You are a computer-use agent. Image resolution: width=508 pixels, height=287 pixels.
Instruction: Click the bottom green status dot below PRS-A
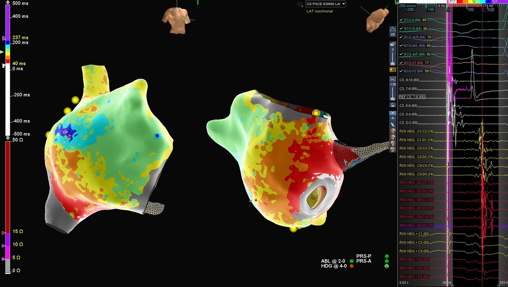click(x=386, y=266)
